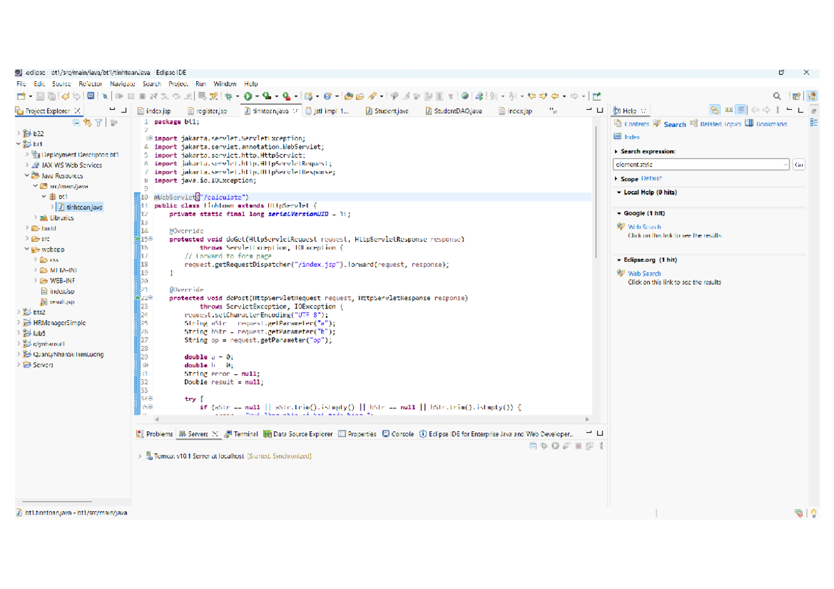Click the Java EE perspective icon
834x589 pixels.
tap(812, 97)
